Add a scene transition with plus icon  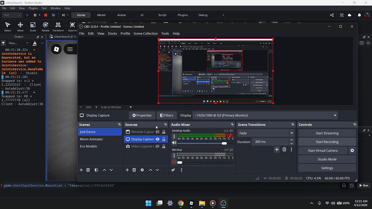click(x=276, y=149)
